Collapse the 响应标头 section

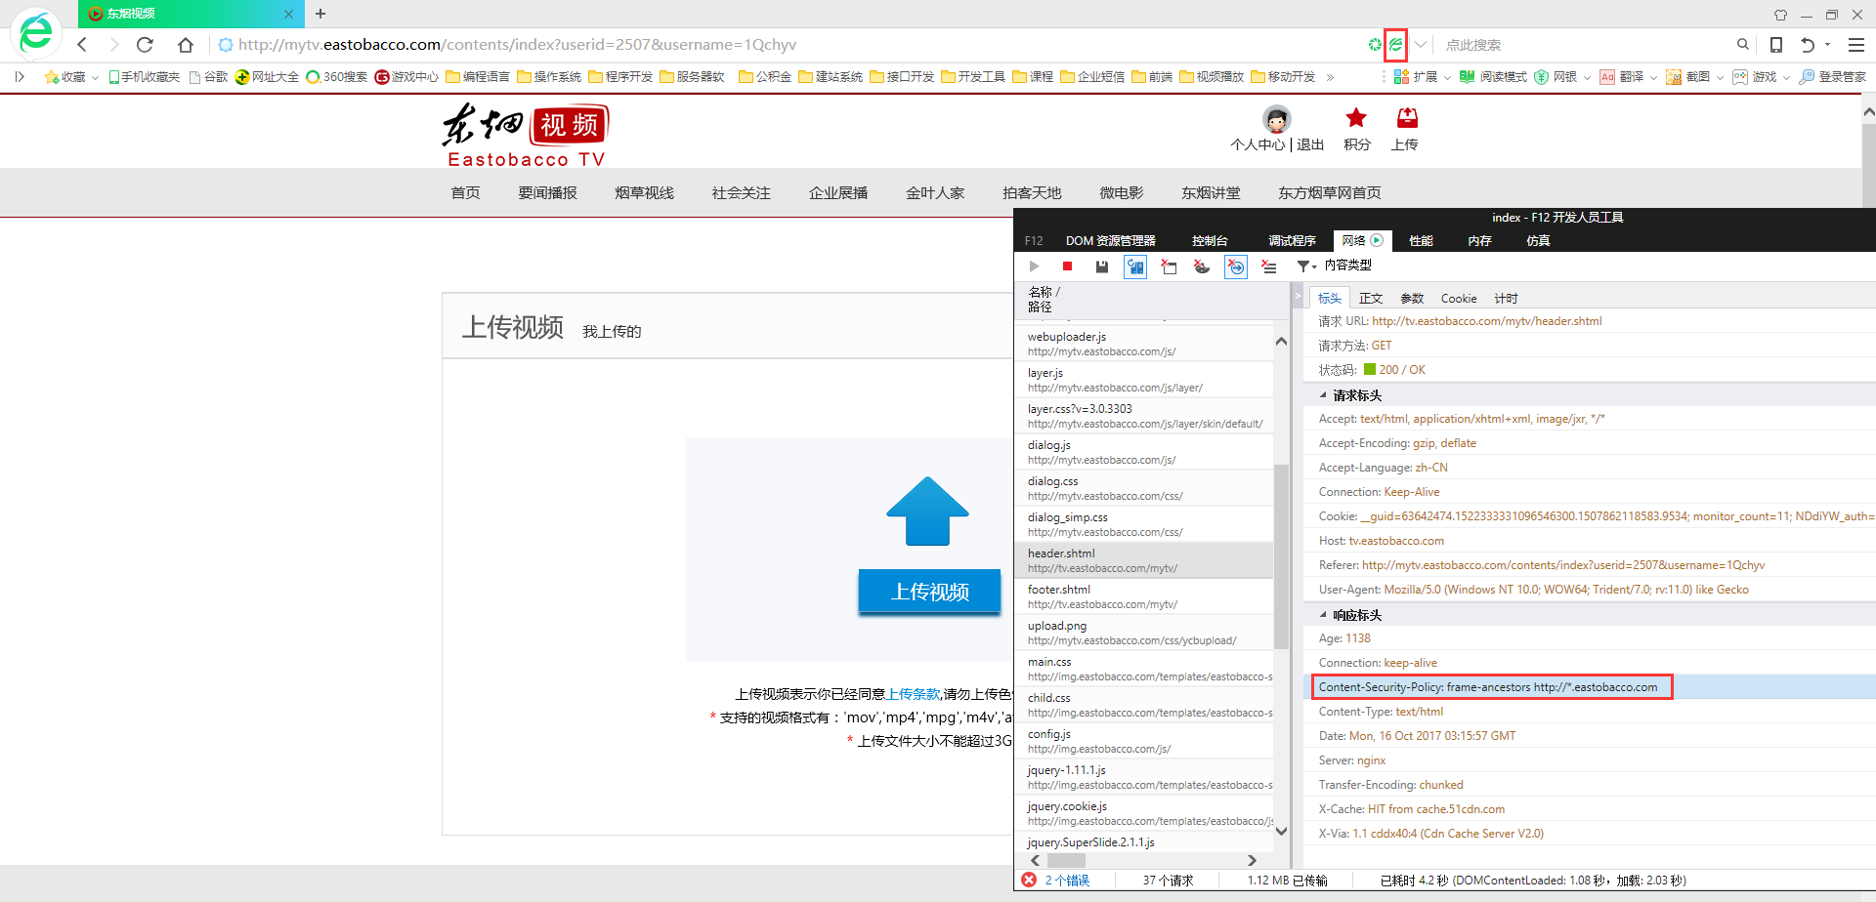[1324, 615]
